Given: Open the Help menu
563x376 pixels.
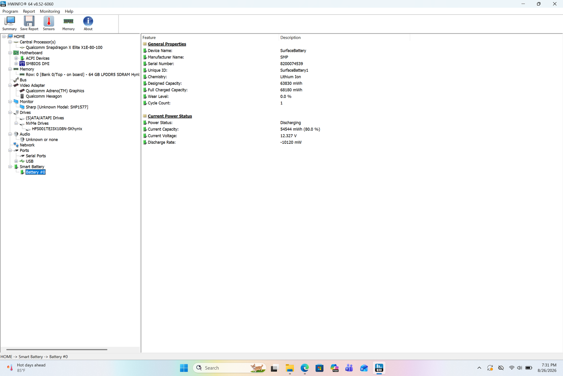Looking at the screenshot, I should coord(69,11).
